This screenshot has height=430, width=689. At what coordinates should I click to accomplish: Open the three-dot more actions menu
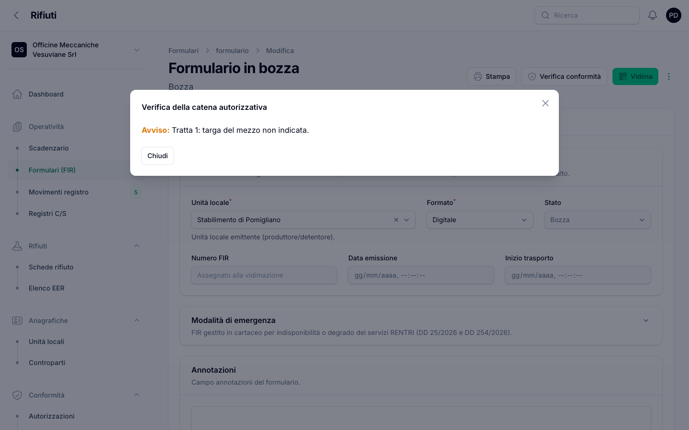click(x=669, y=76)
